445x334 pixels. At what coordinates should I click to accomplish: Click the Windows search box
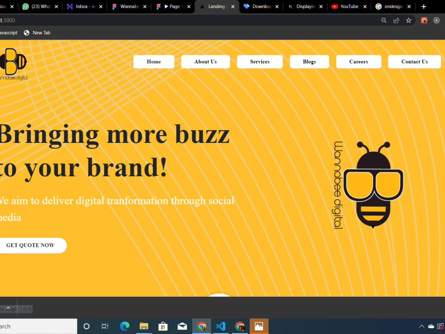[x=38, y=326]
